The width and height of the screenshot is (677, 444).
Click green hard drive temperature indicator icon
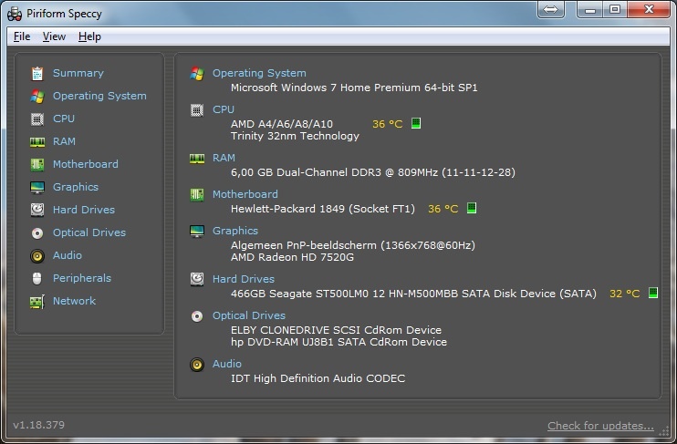(653, 293)
